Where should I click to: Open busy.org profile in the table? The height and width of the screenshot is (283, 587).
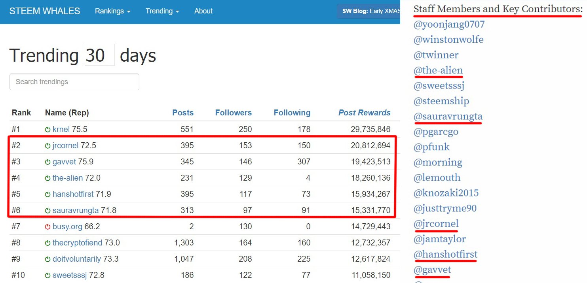68,226
